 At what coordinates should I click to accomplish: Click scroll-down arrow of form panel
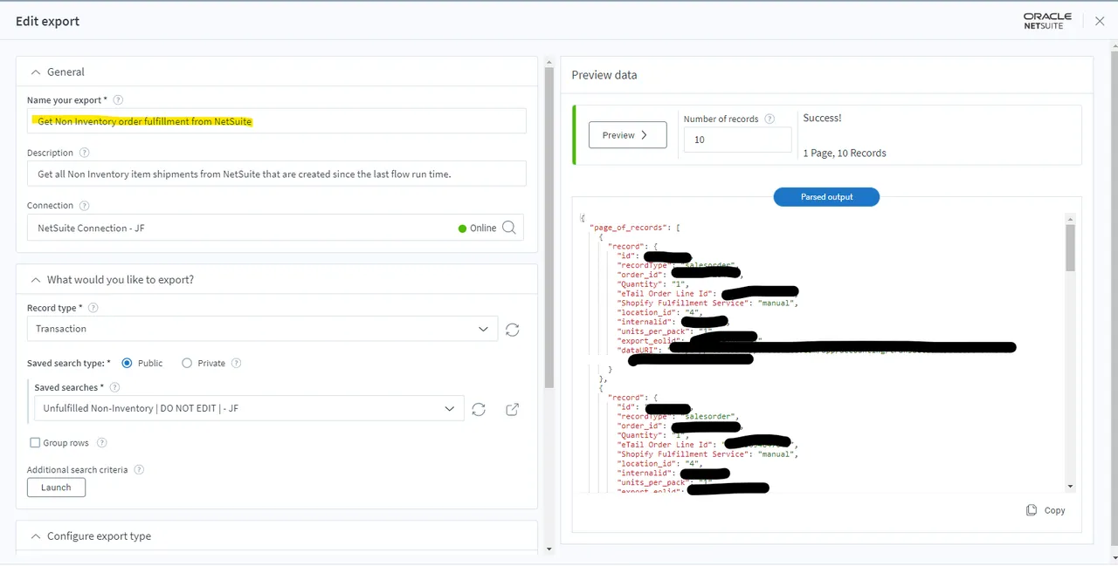(x=549, y=549)
